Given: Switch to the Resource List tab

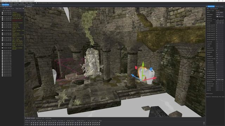Looking at the screenshot, I should click(x=40, y=118).
